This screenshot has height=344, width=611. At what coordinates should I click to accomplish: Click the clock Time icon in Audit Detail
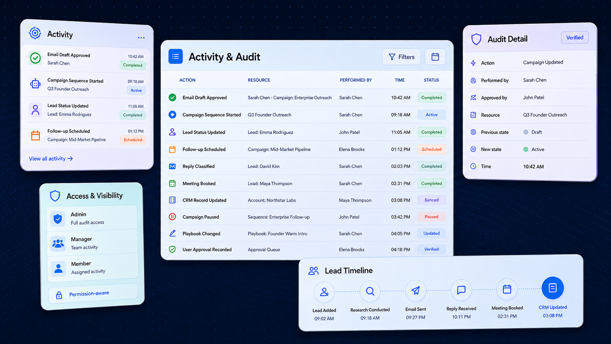(x=473, y=166)
